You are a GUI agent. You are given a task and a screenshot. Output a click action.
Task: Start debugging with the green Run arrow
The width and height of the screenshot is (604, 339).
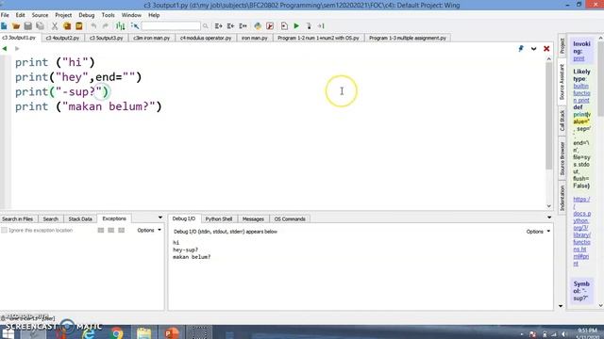click(x=296, y=25)
